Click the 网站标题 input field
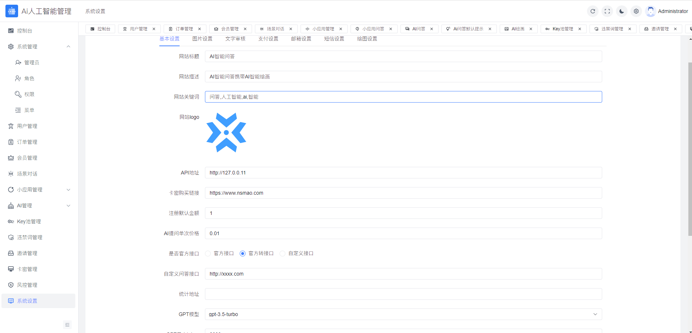 pyautogui.click(x=403, y=56)
